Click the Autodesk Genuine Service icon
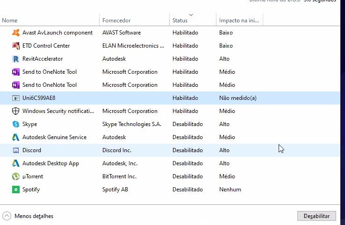This screenshot has width=345, height=225. (x=15, y=137)
